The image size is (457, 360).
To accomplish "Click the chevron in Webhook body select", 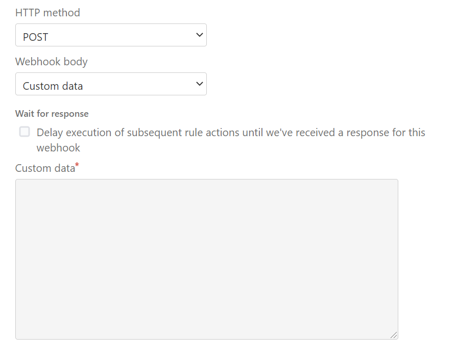I will [199, 84].
